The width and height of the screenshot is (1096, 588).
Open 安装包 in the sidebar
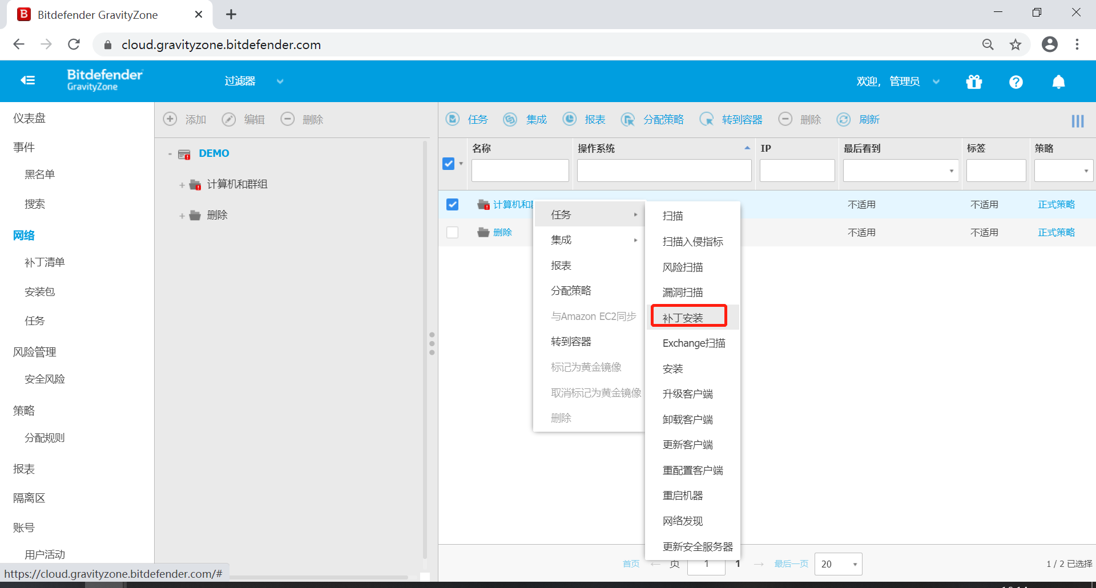(39, 292)
